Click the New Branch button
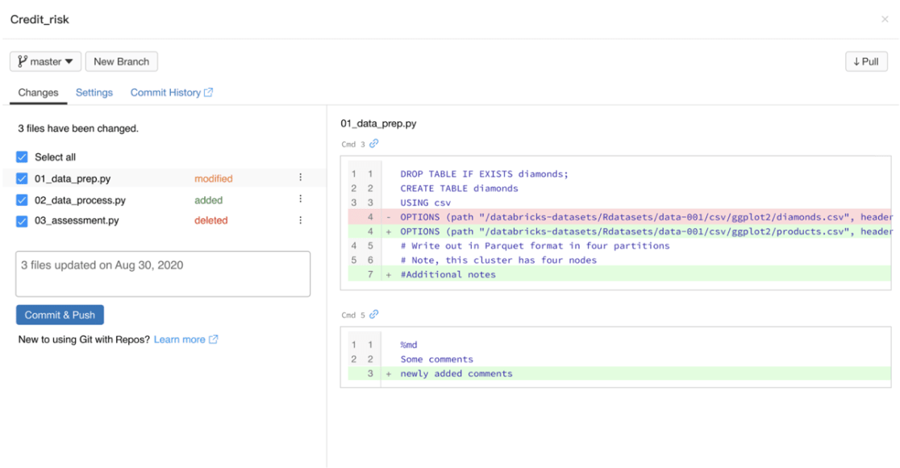The image size is (900, 468). 121,61
